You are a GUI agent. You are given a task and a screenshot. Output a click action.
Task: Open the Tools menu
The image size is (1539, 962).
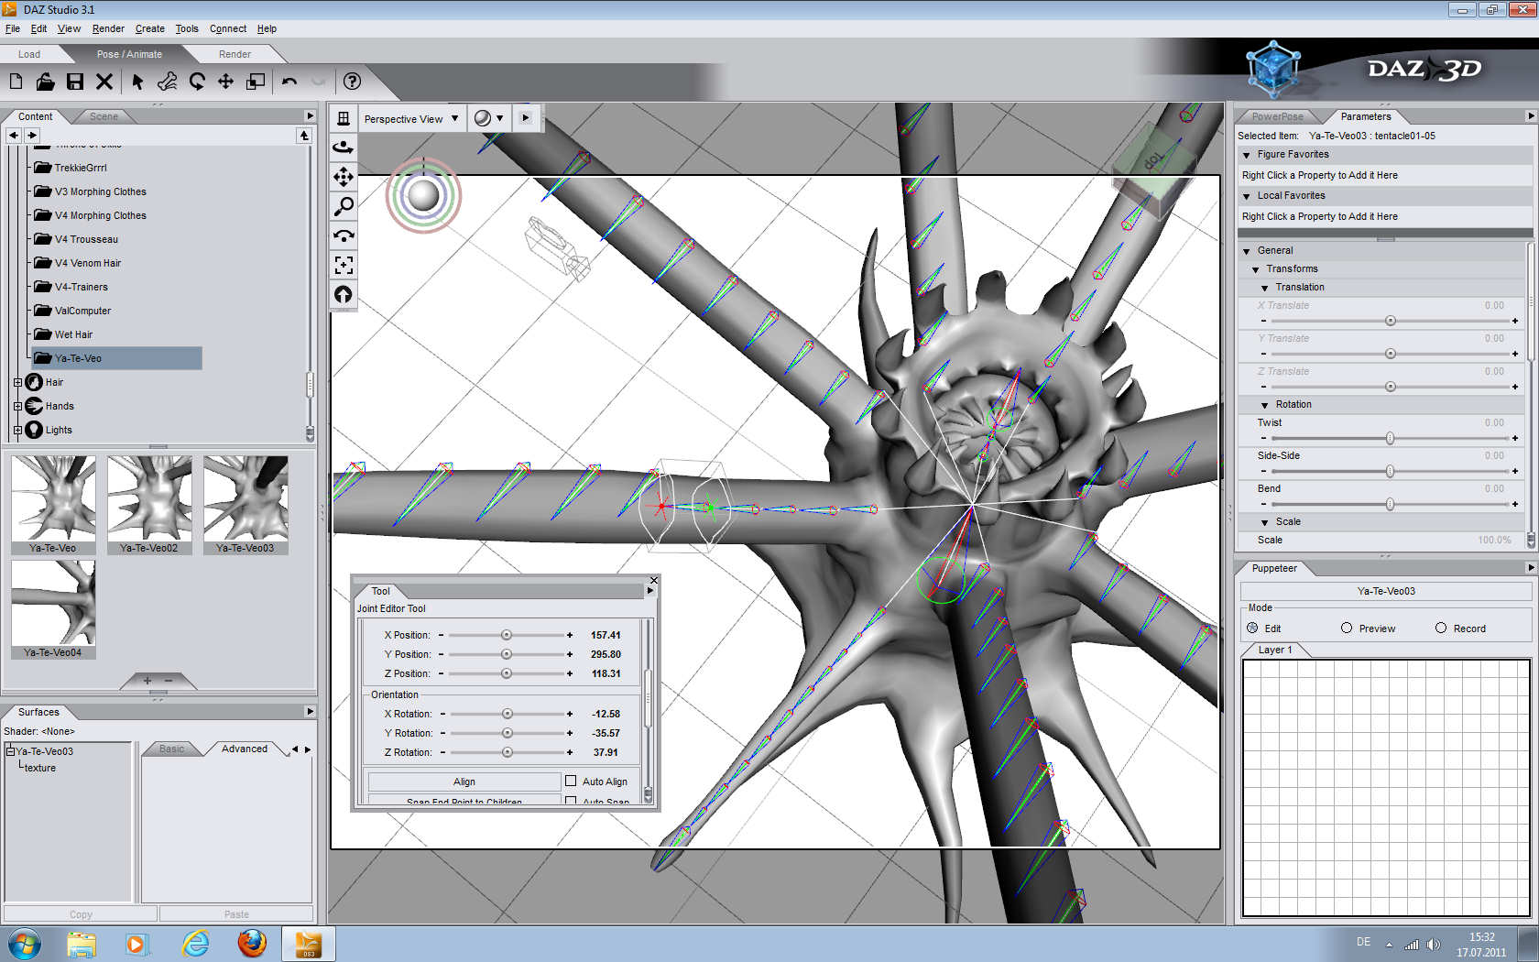click(x=187, y=28)
